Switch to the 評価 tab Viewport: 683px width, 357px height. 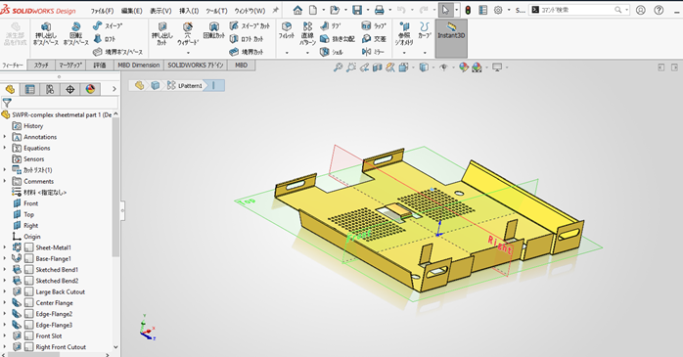(100, 65)
